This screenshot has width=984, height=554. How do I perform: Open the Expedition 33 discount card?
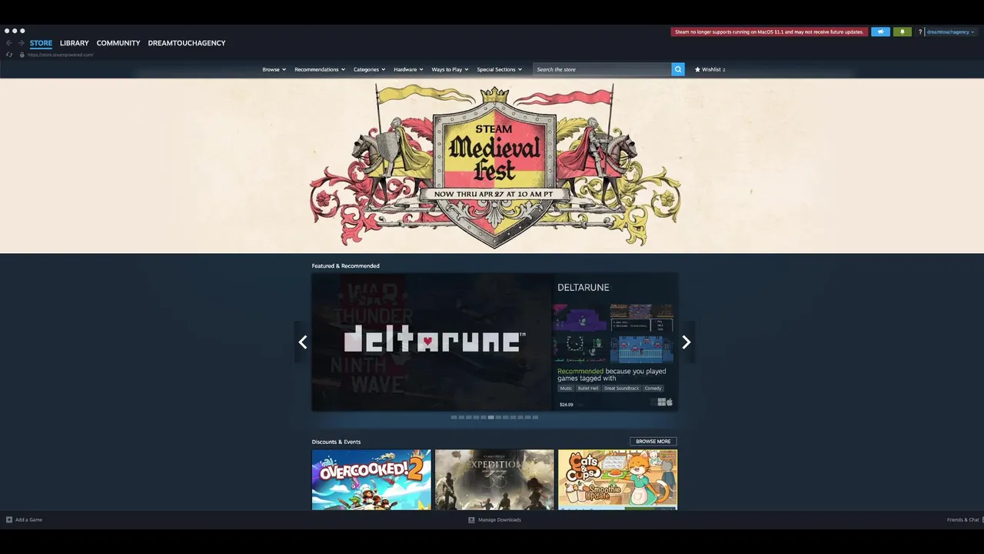pos(494,479)
